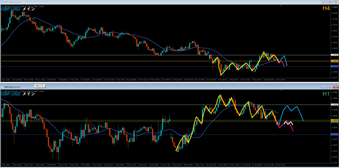Viewport: 339px width, 168px height.
Task: Click the blue GBP USD label in H4 chart
Action: (x=11, y=9)
